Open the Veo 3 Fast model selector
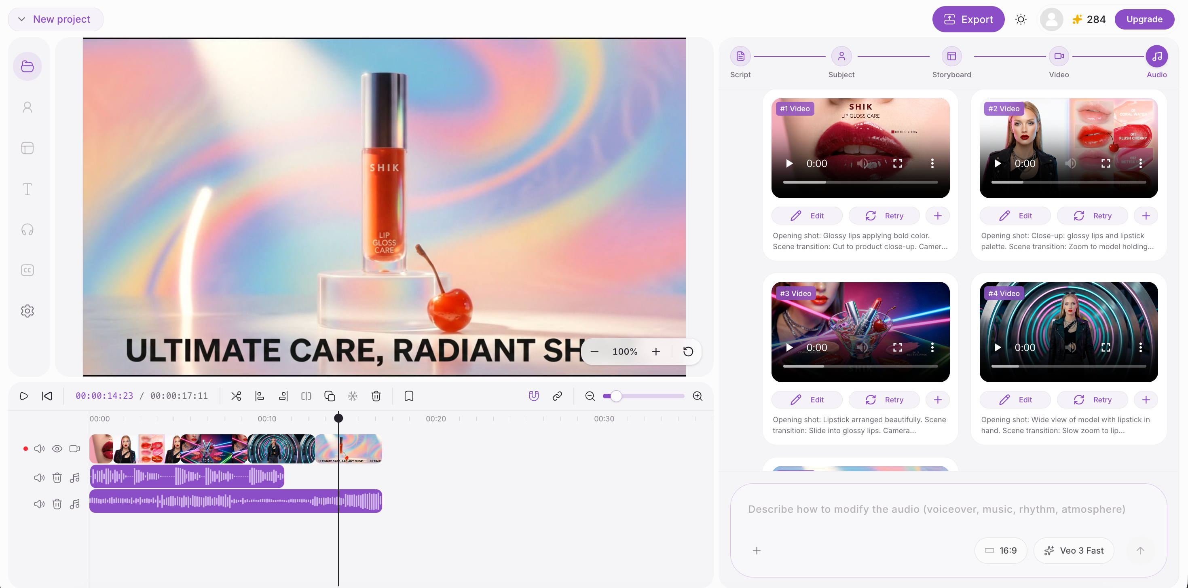Image resolution: width=1188 pixels, height=588 pixels. (x=1074, y=550)
